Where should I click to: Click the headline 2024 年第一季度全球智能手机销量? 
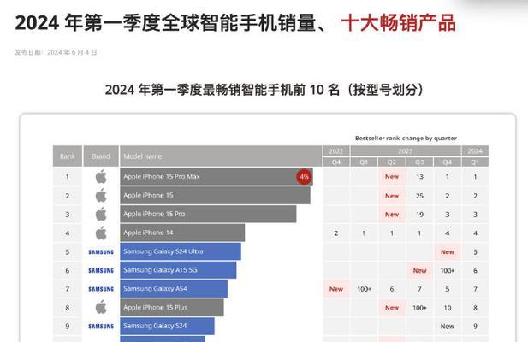point(165,23)
